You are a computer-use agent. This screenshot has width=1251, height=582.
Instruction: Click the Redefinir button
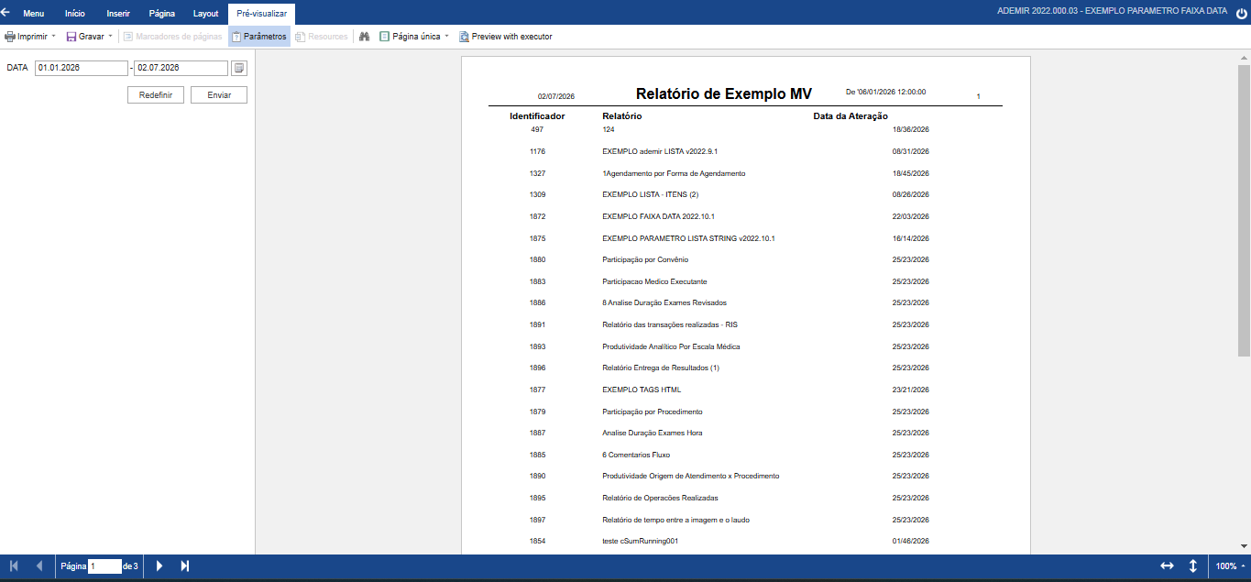pos(156,94)
